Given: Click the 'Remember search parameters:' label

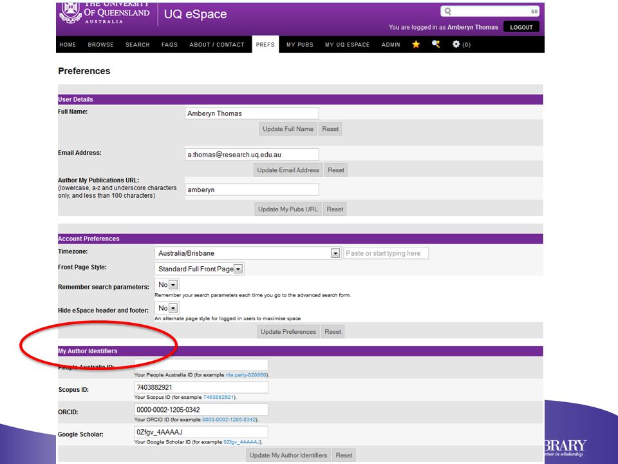Looking at the screenshot, I should pyautogui.click(x=103, y=287).
